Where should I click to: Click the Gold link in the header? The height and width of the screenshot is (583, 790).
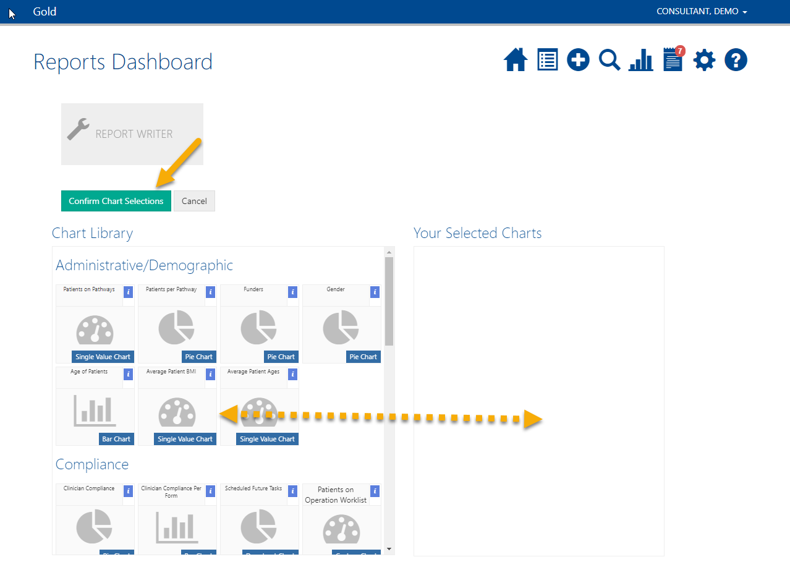click(x=44, y=11)
